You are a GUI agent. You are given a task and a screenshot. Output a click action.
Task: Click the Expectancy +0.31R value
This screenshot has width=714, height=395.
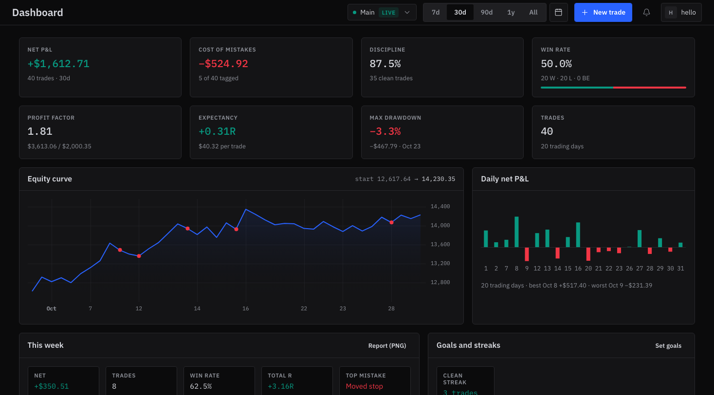coord(217,131)
